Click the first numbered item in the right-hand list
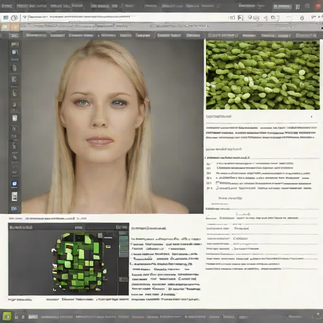The height and width of the screenshot is (323, 323). 250,163
